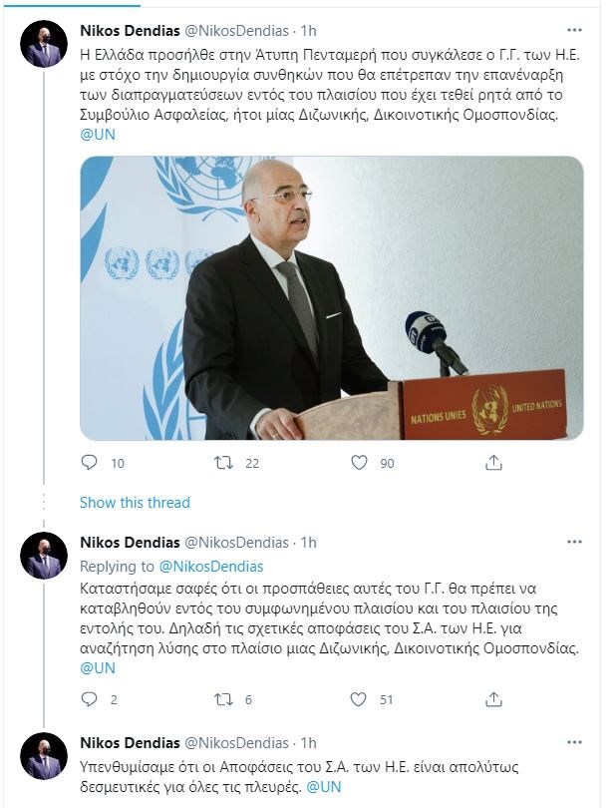Click the Nikos Dendias name on third tweet
Viewport: 616px width, 808px height.
point(129,743)
